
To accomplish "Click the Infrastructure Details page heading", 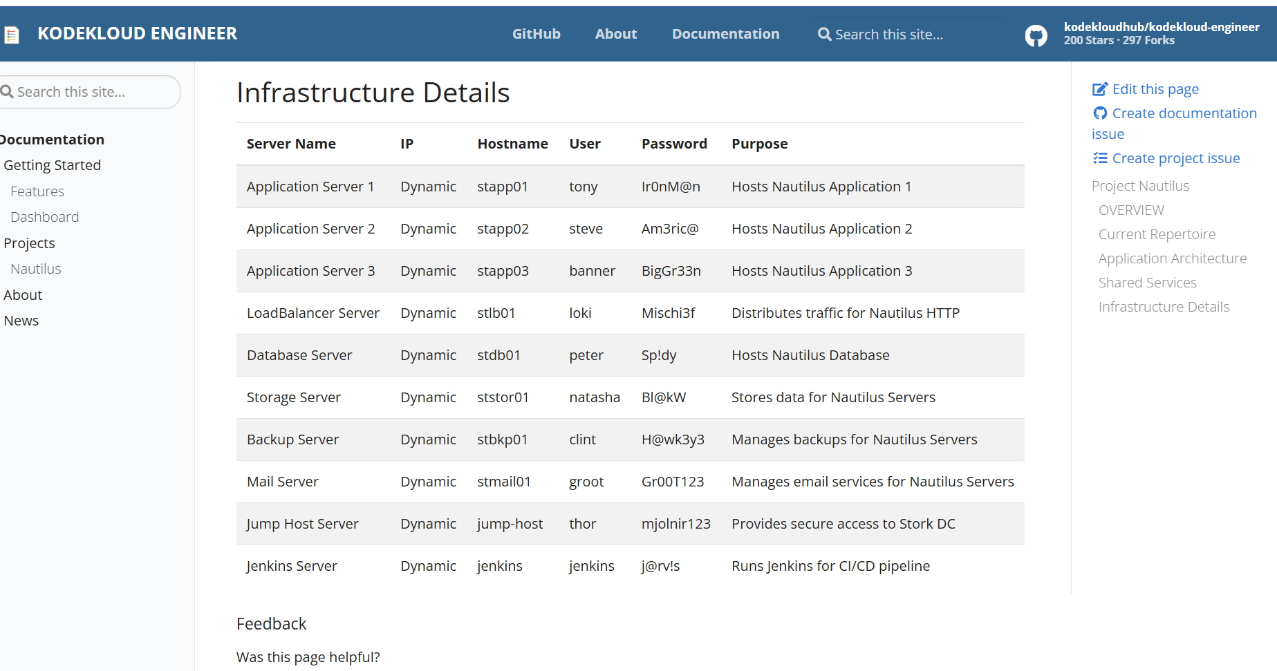I will pyautogui.click(x=373, y=92).
